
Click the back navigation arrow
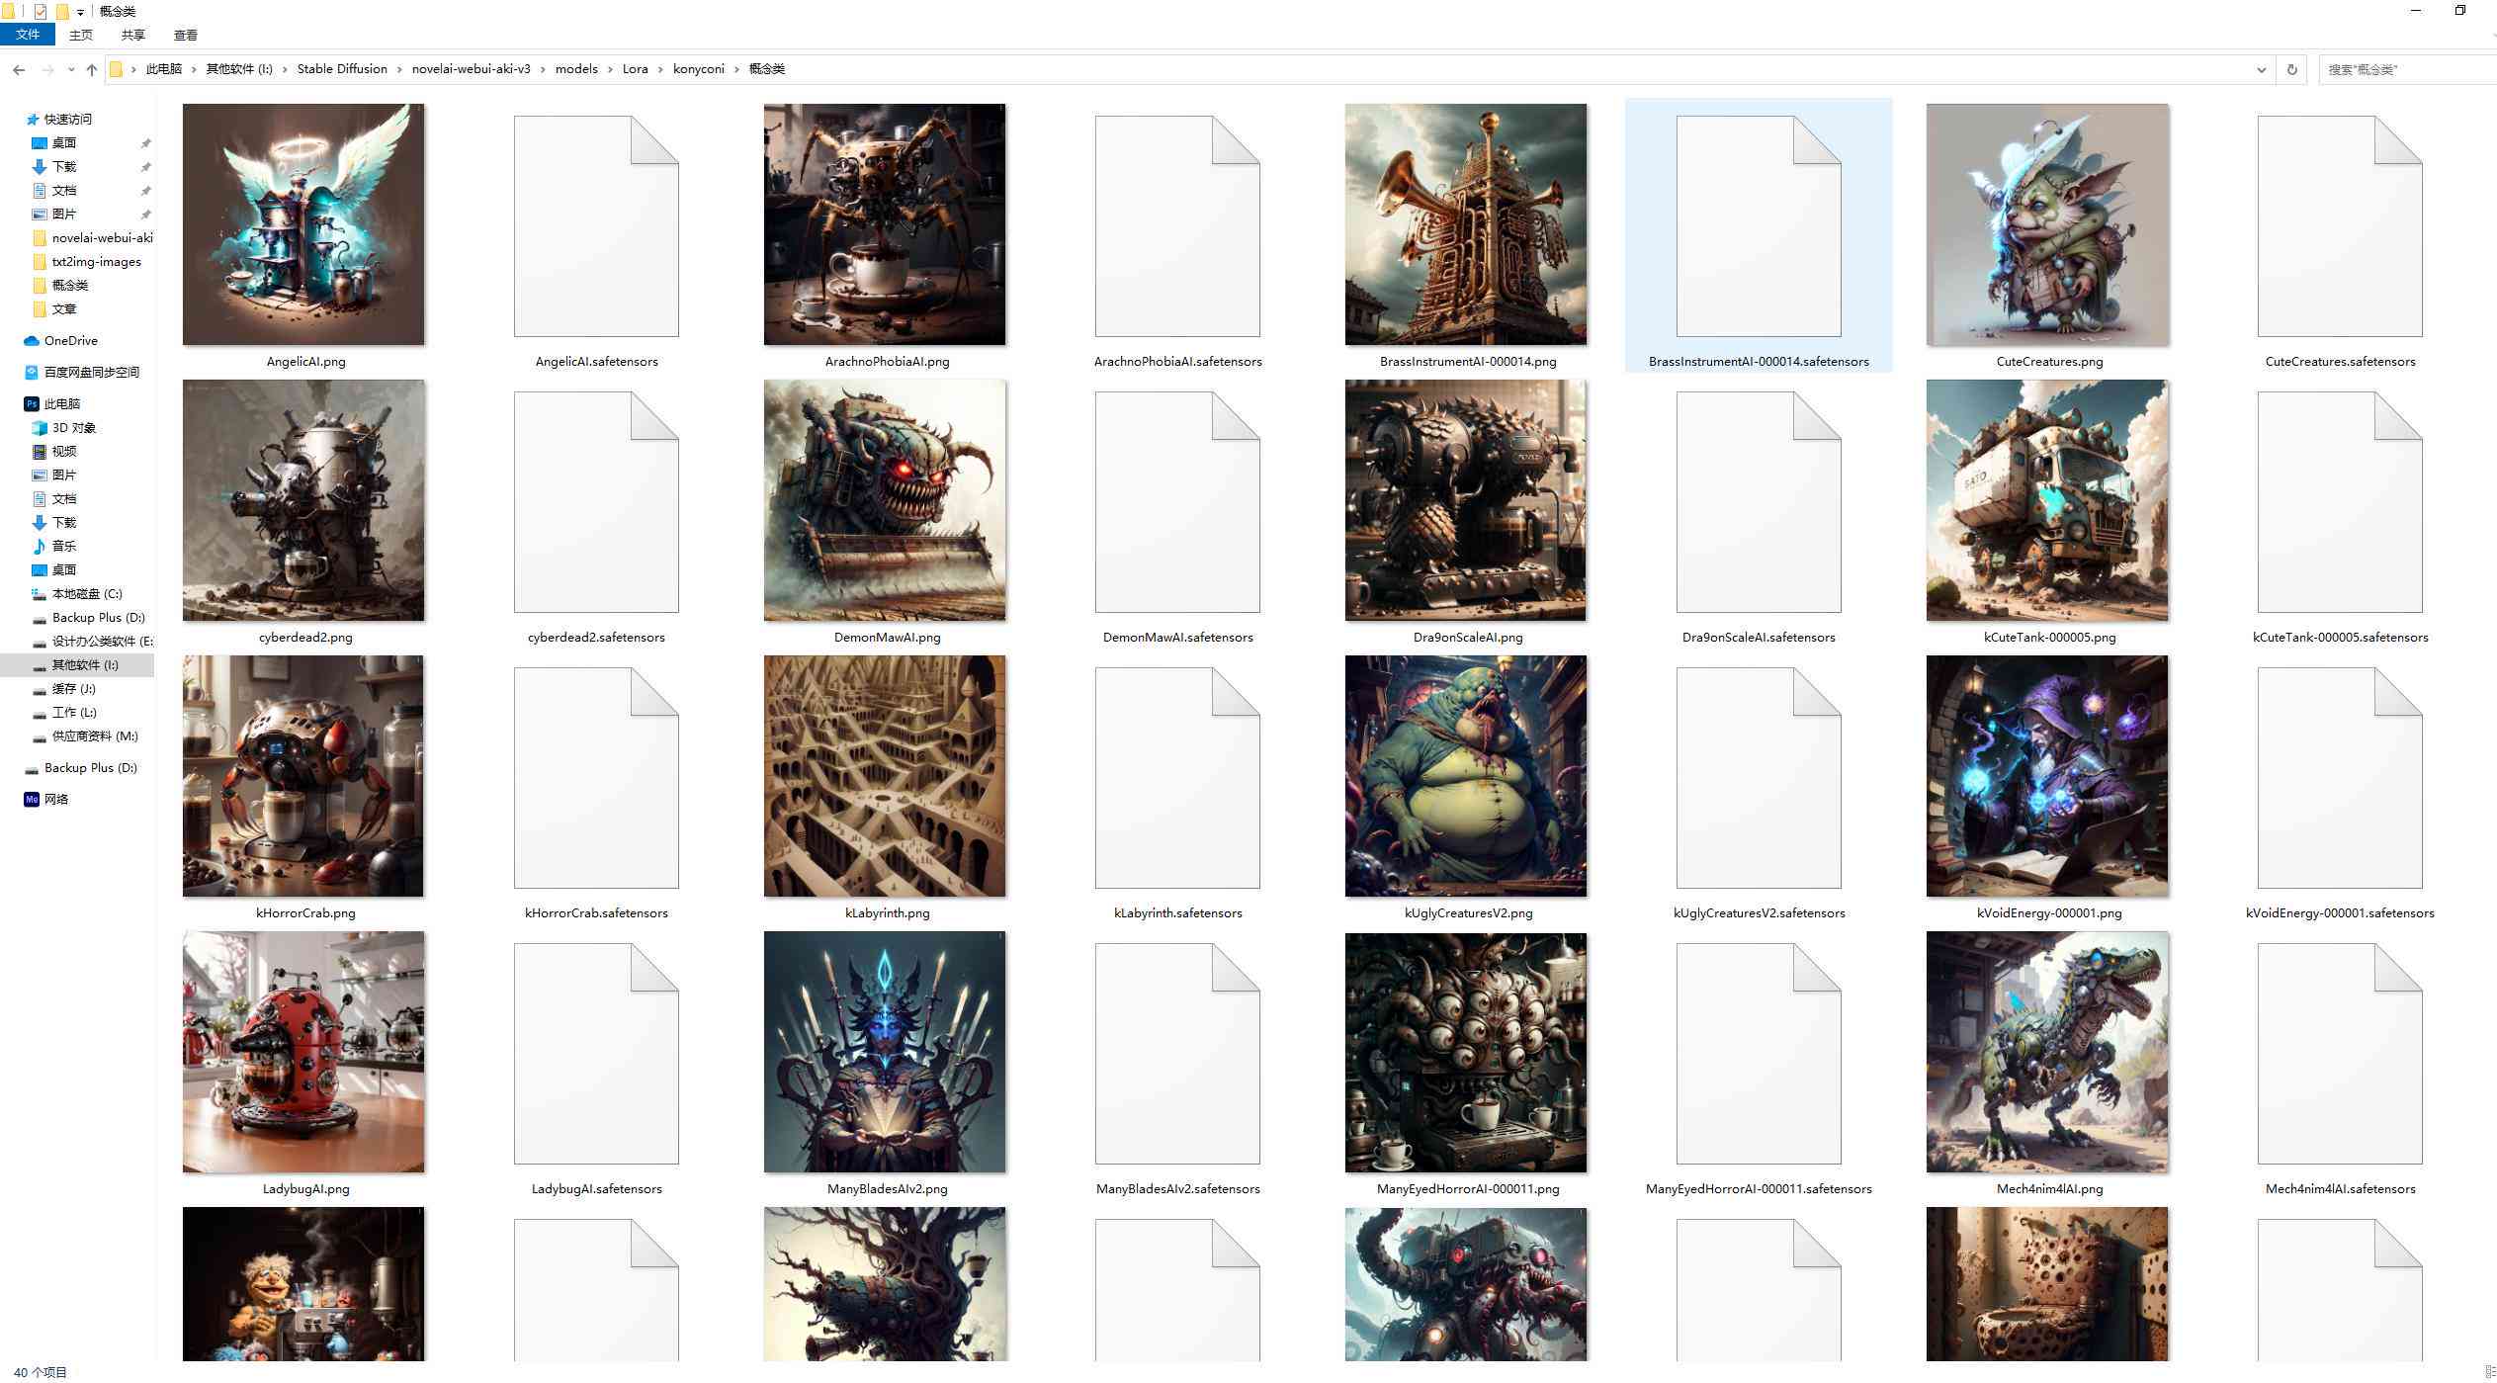[21, 70]
